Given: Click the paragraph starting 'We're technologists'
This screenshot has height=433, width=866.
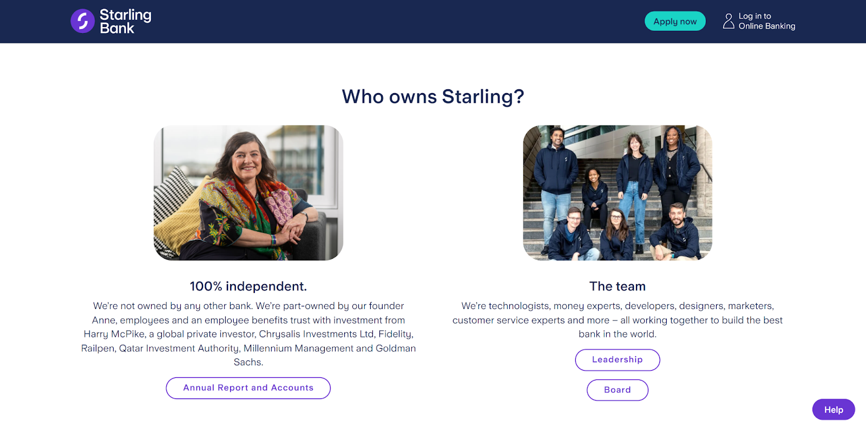Looking at the screenshot, I should click(x=617, y=320).
